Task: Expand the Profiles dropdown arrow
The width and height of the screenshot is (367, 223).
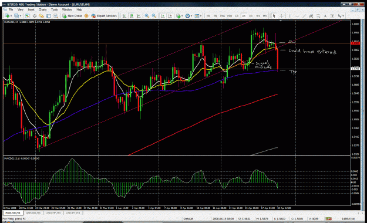Action: pyautogui.click(x=21, y=16)
